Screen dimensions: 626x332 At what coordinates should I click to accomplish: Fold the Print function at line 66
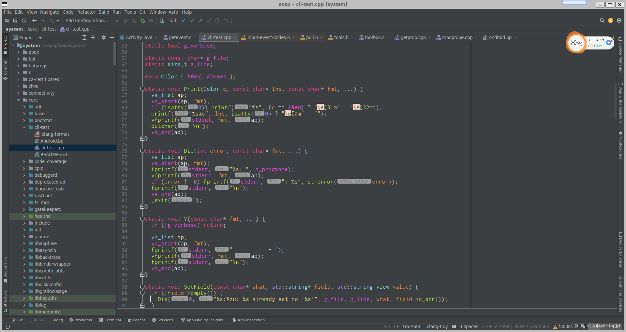(142, 89)
